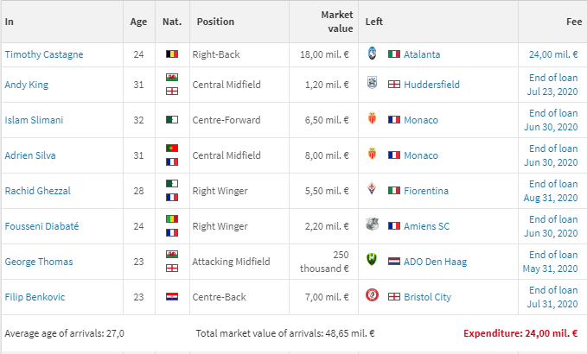Click the Amiens SC club crest icon

(373, 226)
